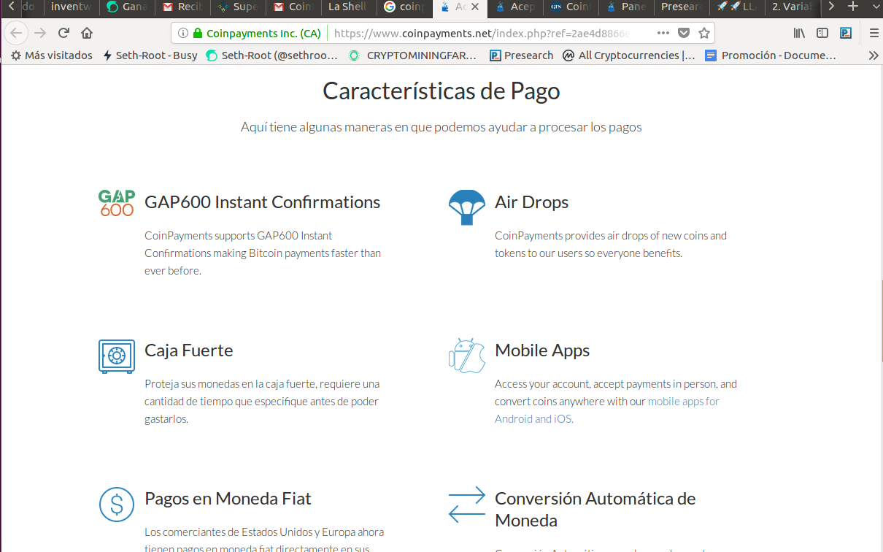Click the 'Características de Pago' title

[x=441, y=91]
